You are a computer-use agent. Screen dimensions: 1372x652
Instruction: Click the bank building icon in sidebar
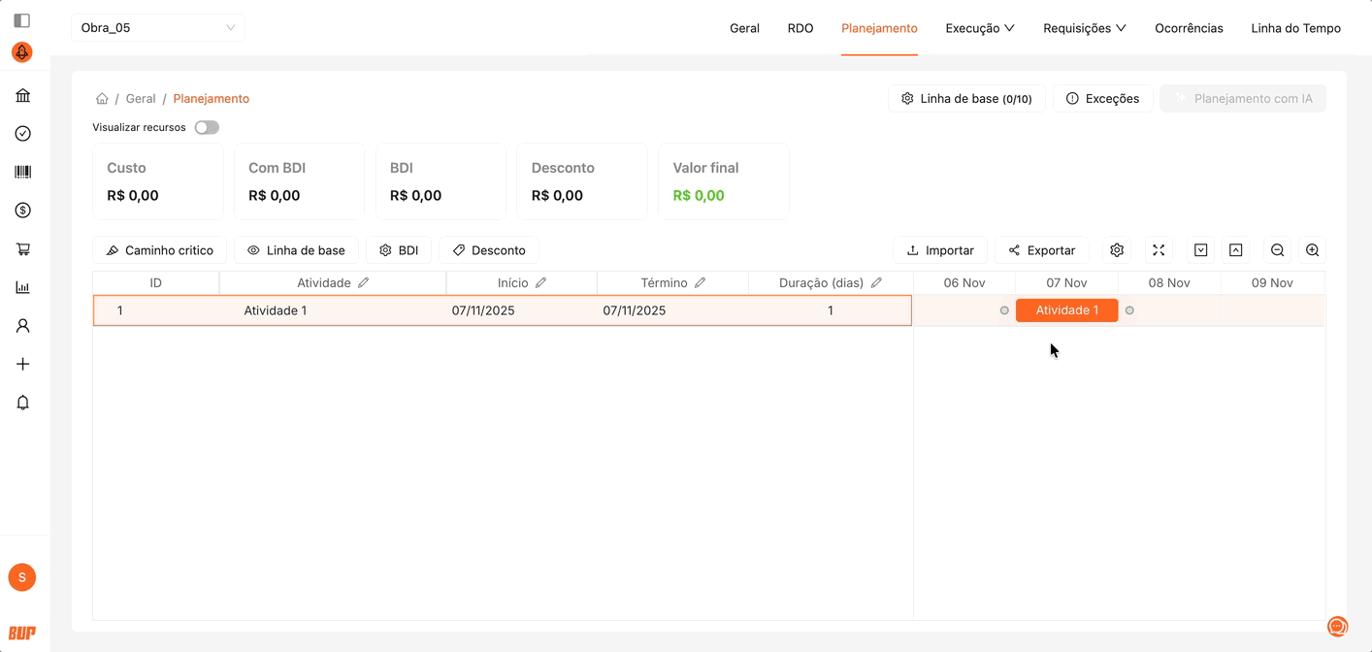[23, 95]
